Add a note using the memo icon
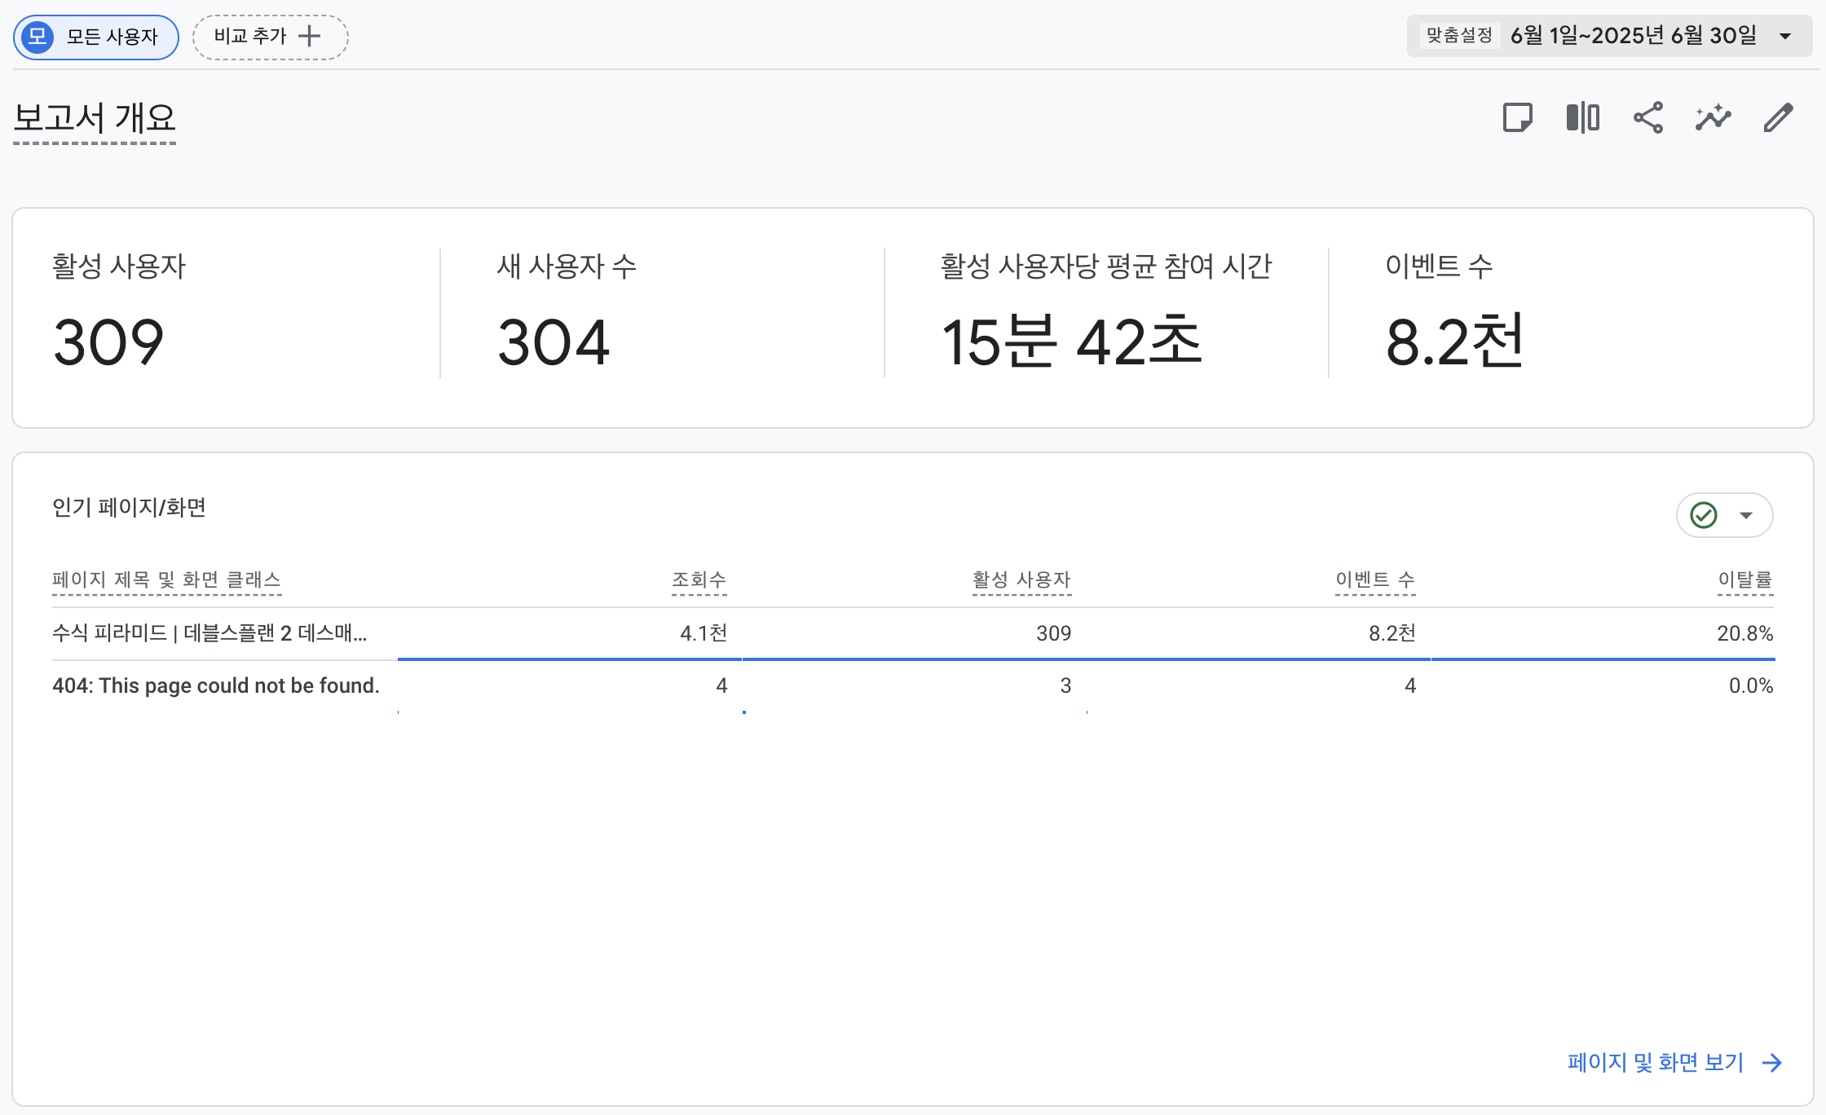This screenshot has height=1115, width=1826. (1518, 117)
